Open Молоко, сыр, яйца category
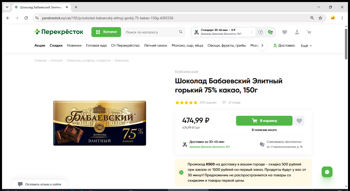 click(x=187, y=46)
